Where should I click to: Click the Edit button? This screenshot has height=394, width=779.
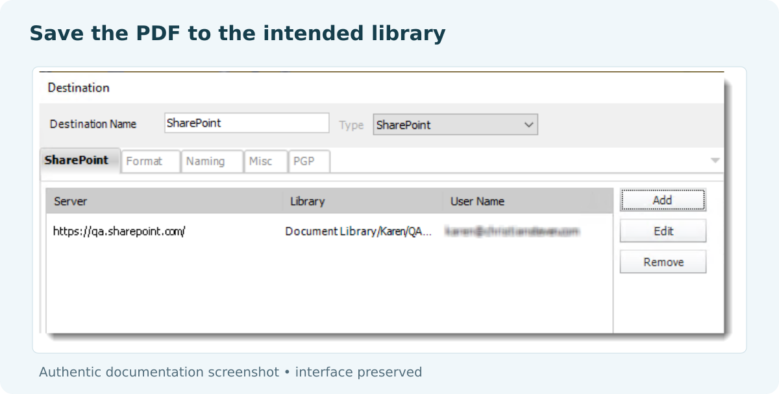coord(663,231)
